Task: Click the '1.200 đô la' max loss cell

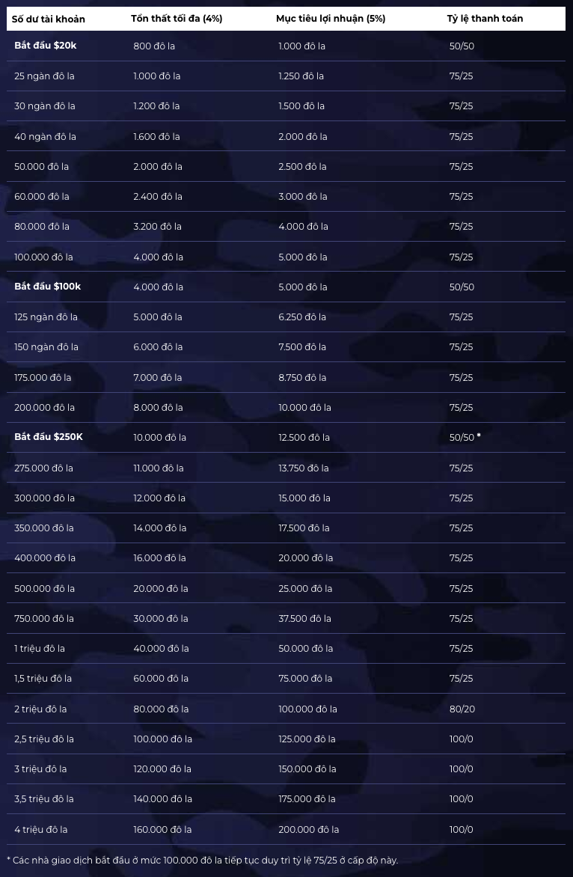Action: (156, 106)
